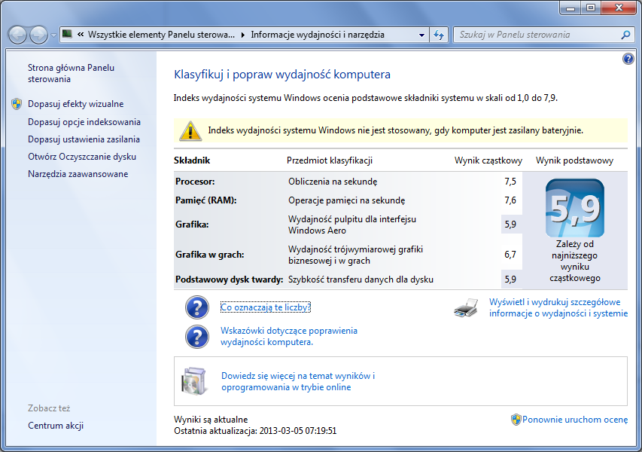Click question-mark icon beside 'Co oznaczają te liczby?'
The width and height of the screenshot is (642, 452).
(197, 307)
